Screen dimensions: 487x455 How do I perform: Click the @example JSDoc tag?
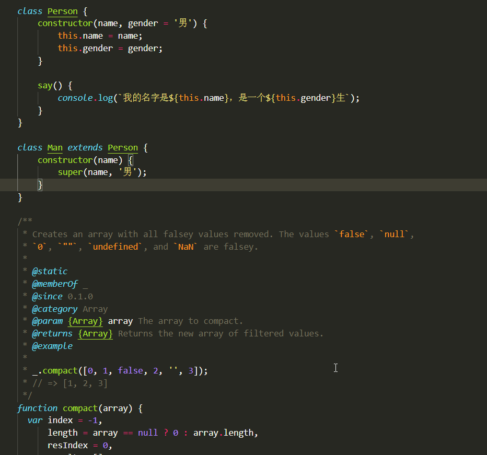click(x=52, y=346)
